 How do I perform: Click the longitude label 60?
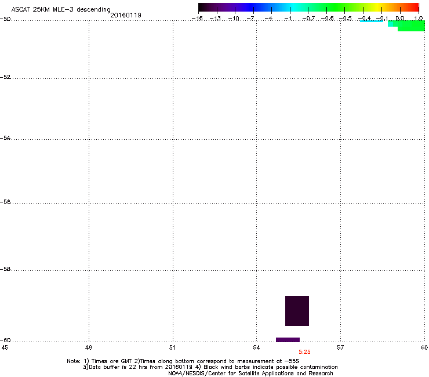pos(424,347)
